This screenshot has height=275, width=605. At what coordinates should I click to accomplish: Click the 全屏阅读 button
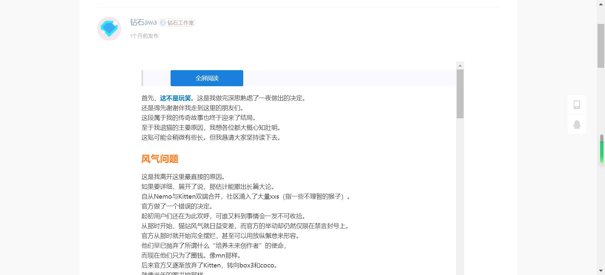coord(207,78)
